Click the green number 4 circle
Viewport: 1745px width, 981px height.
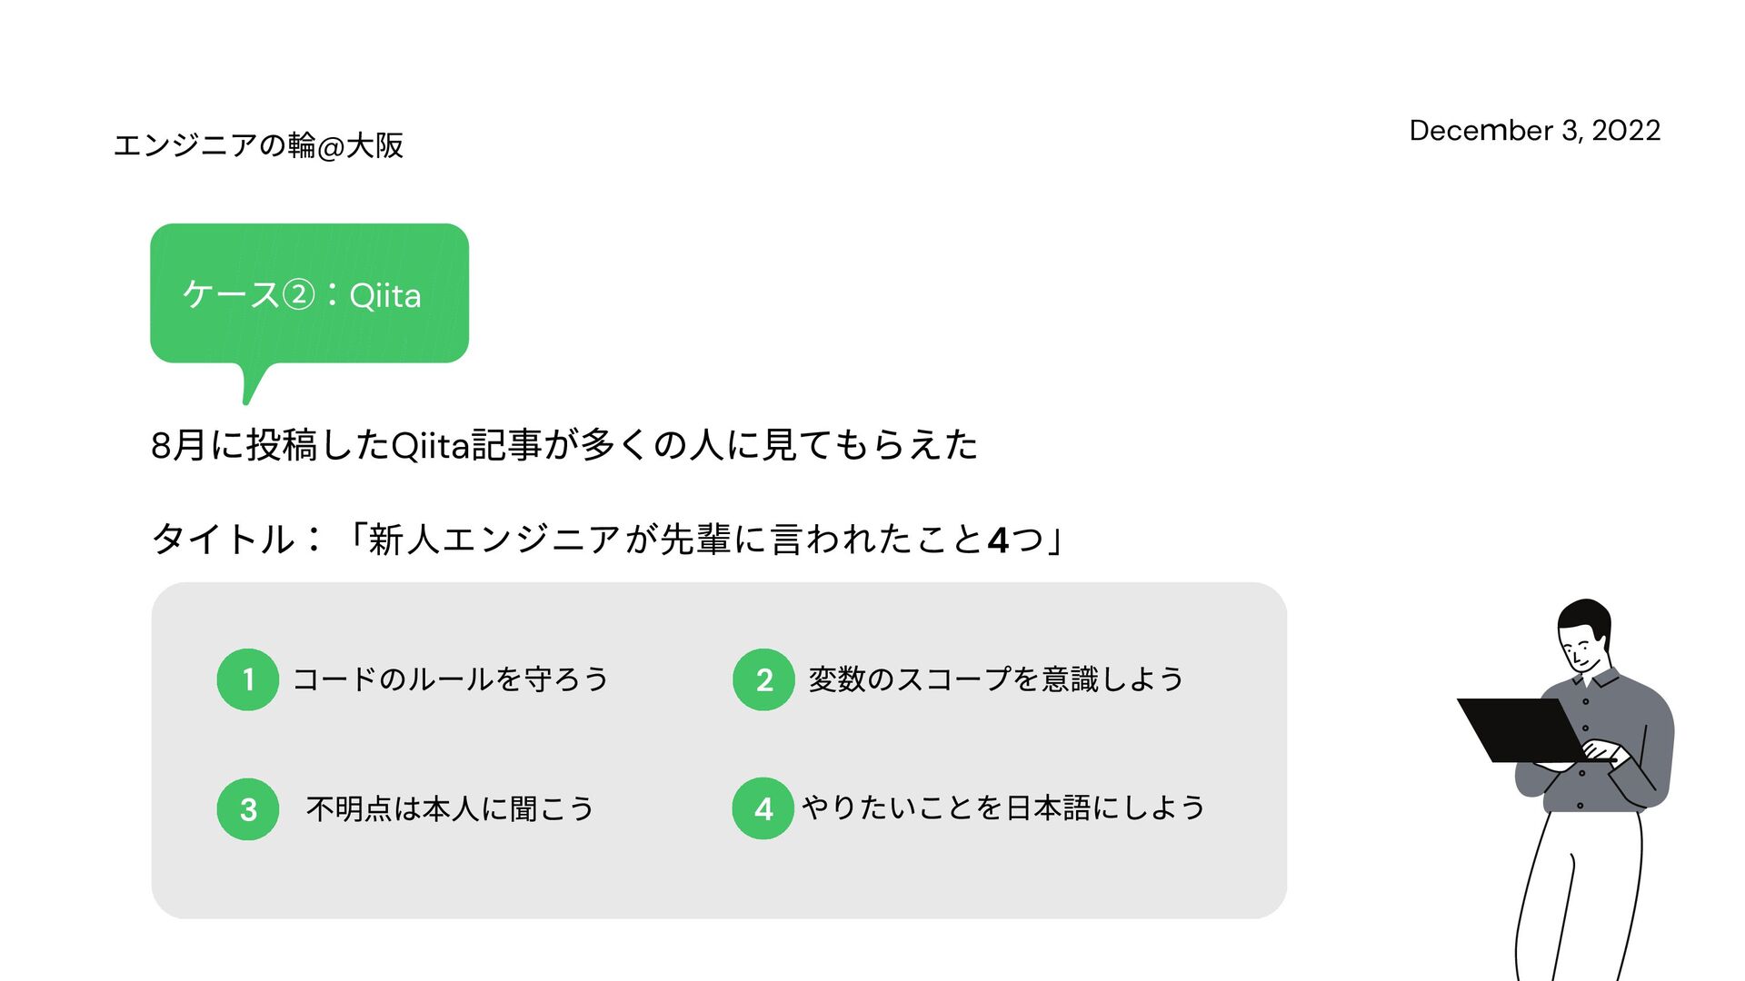[x=763, y=808]
